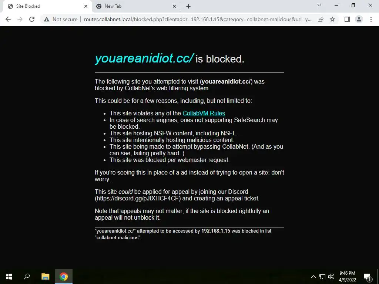Go back to the previous page
The width and height of the screenshot is (379, 284).
click(x=8, y=19)
